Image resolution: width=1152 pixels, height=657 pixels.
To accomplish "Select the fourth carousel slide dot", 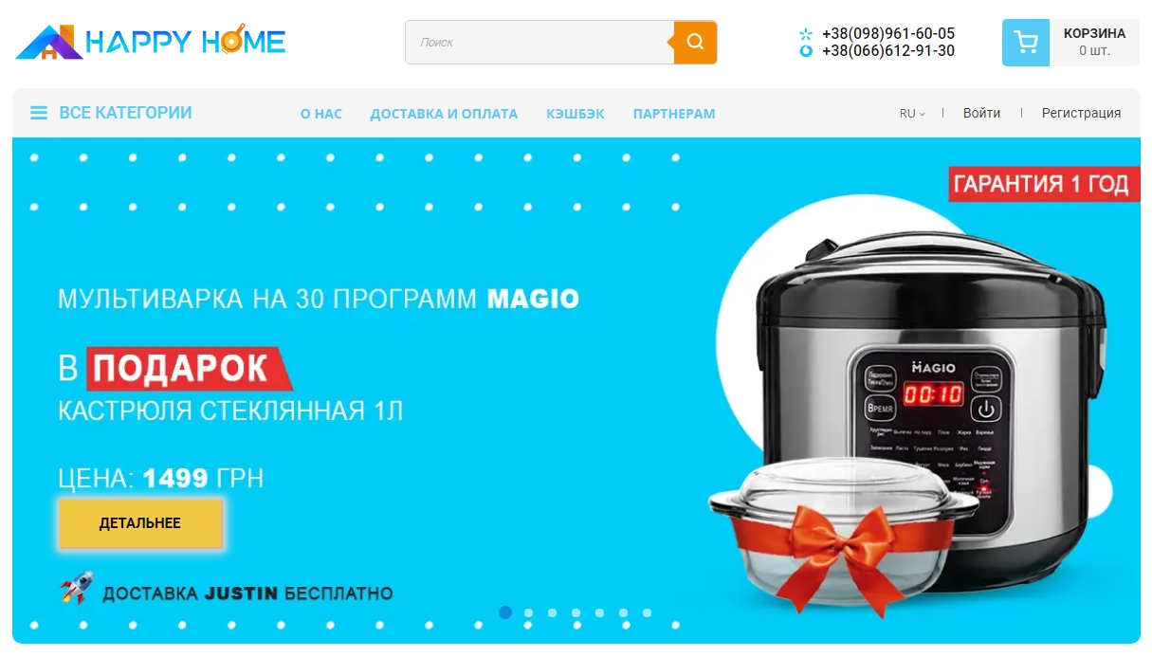I will (576, 612).
